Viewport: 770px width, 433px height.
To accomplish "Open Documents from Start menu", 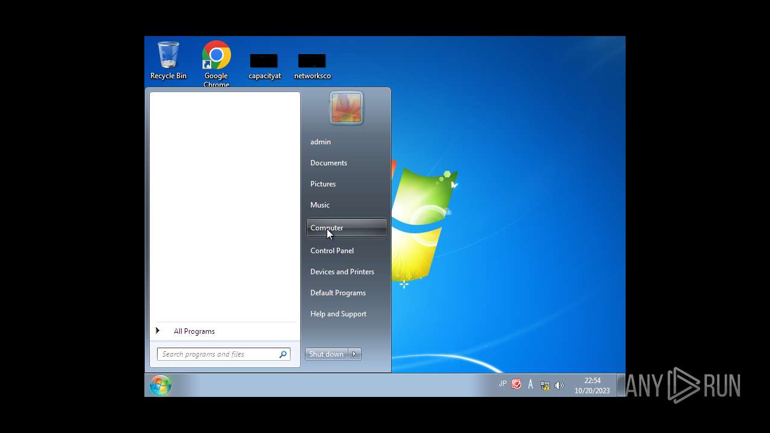I will tap(346, 163).
